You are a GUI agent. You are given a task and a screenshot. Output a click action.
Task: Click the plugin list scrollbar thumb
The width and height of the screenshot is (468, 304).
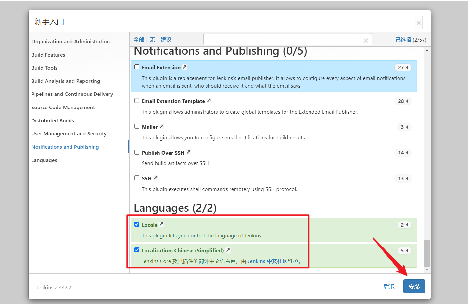click(x=427, y=253)
